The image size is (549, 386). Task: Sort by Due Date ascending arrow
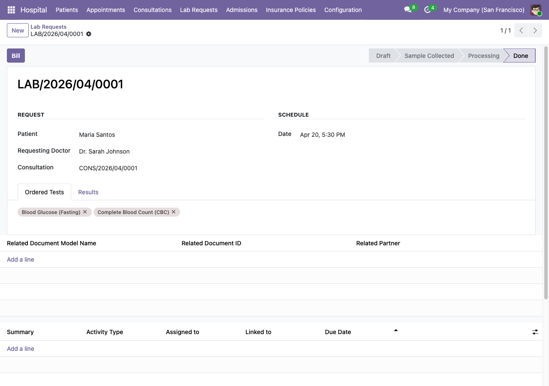click(396, 330)
